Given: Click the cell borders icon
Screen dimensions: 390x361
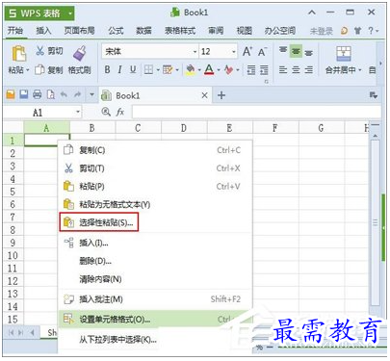Looking at the screenshot, I should tap(148, 69).
